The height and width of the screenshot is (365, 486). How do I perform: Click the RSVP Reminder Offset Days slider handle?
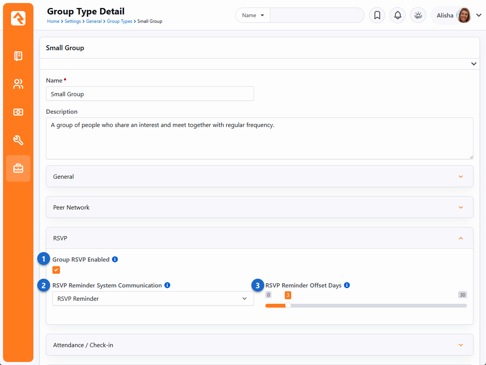coord(288,305)
